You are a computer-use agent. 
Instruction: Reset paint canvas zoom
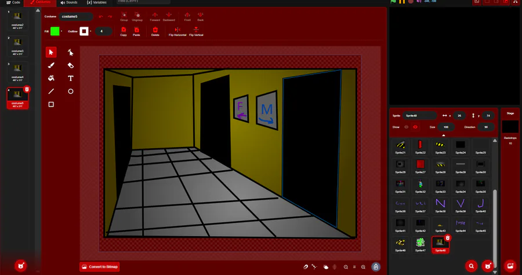(x=354, y=267)
